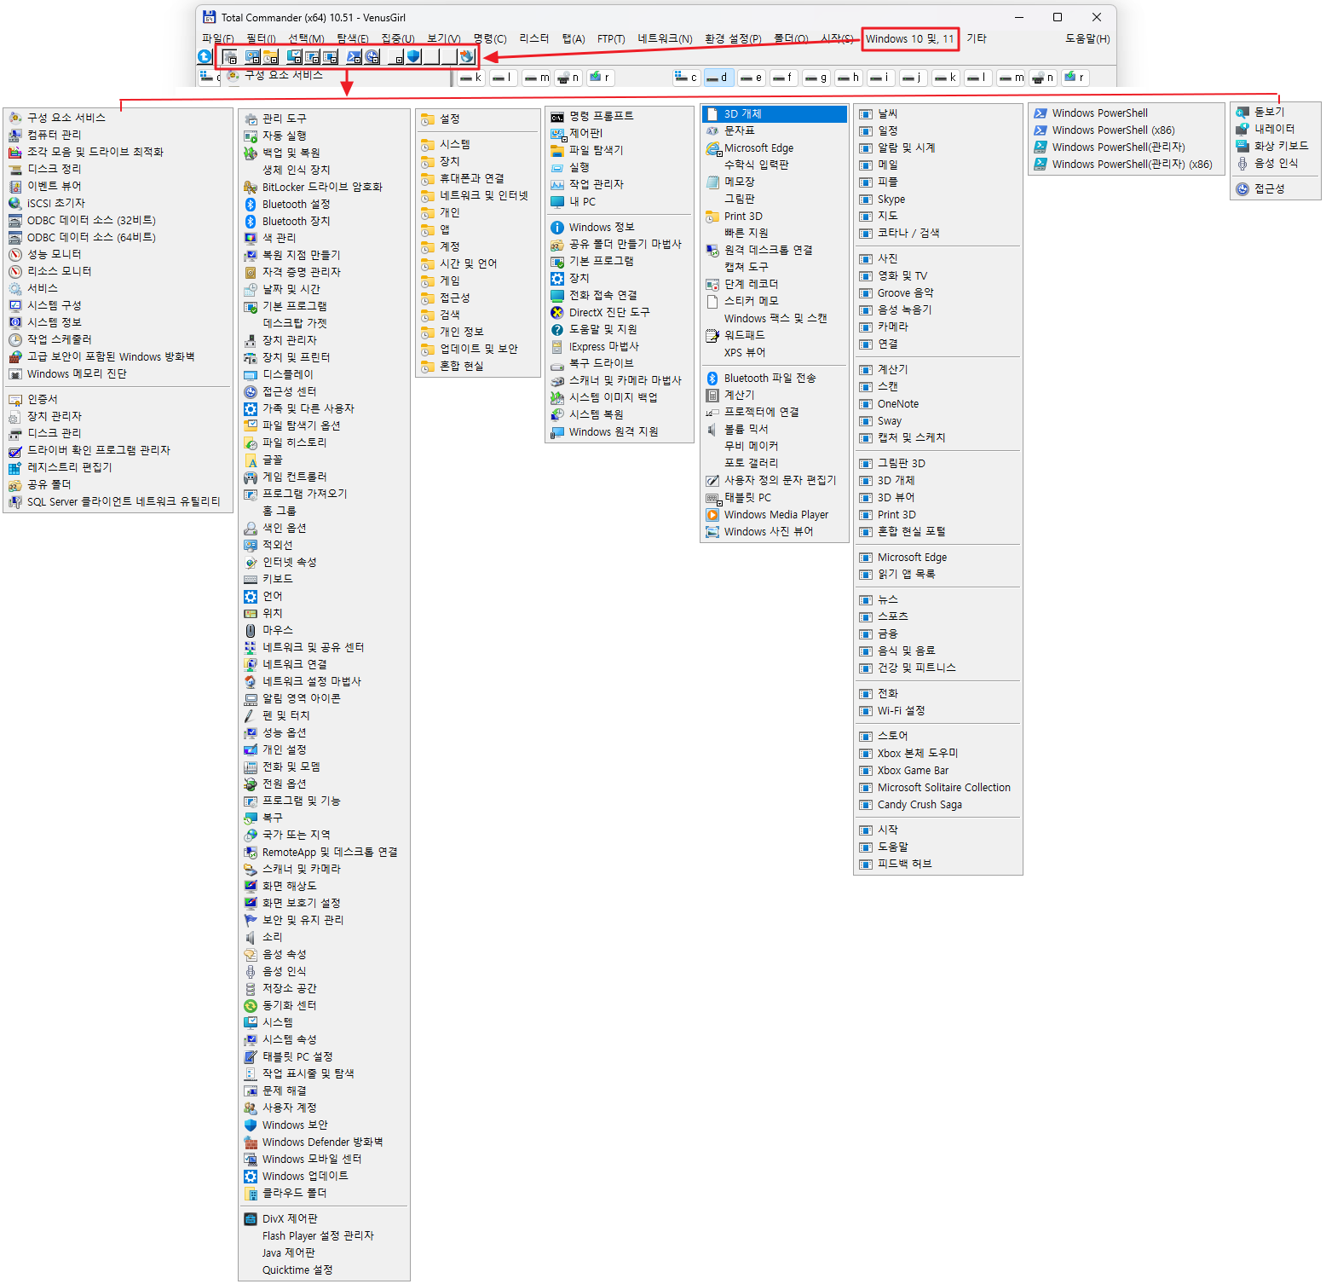1326x1284 pixels.
Task: Click the folder icon beside '업데이트 및 보안'
Action: coord(428,350)
